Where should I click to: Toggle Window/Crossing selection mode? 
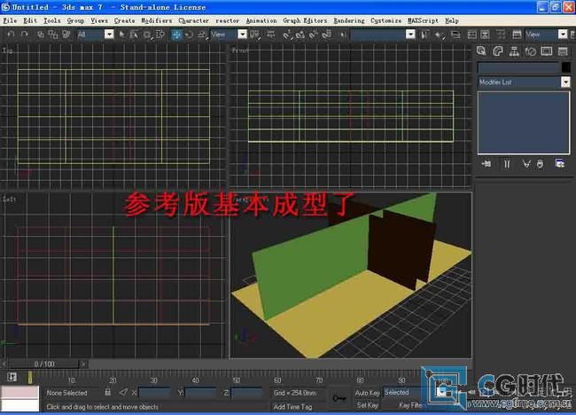[160, 35]
